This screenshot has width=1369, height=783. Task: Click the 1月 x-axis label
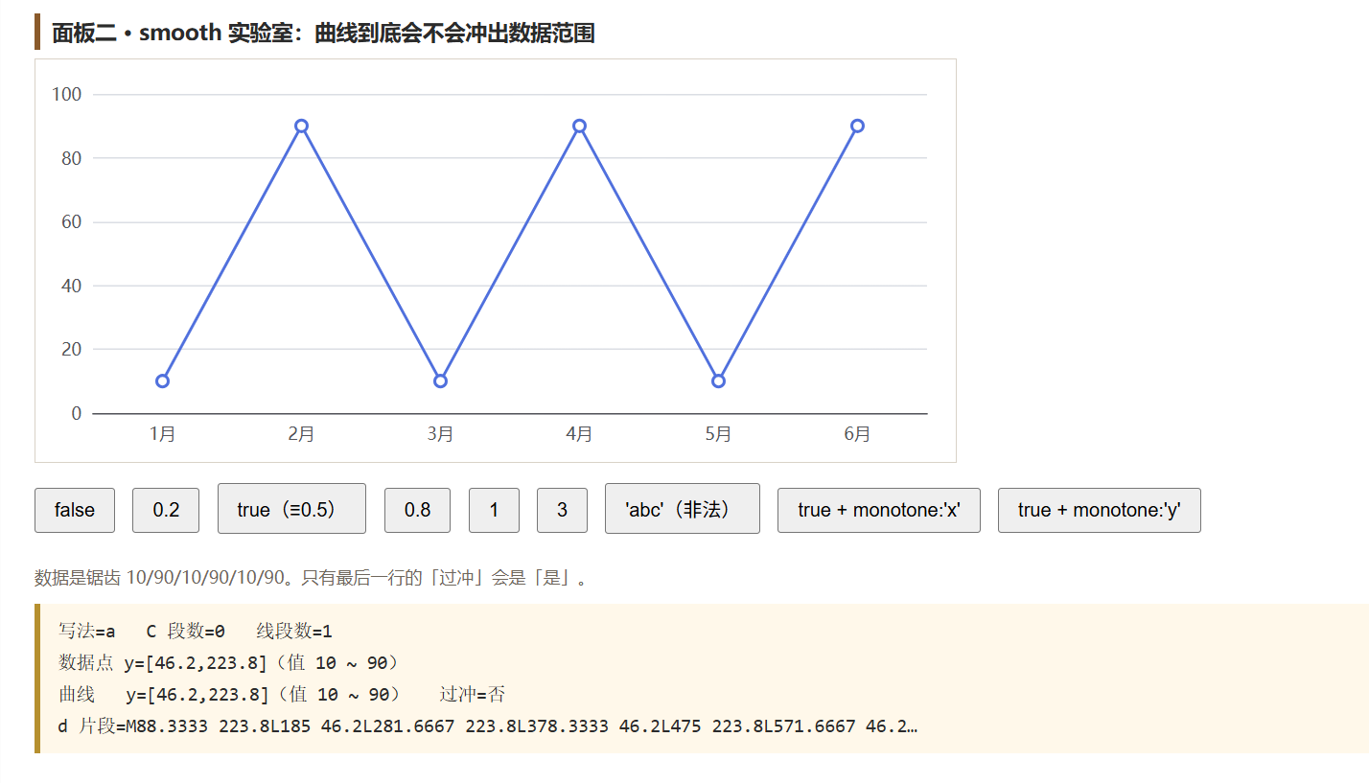tap(163, 434)
